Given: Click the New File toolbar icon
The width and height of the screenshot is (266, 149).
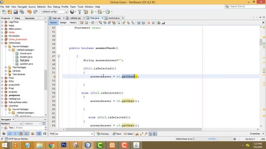Looking at the screenshot, I should 4,12.
